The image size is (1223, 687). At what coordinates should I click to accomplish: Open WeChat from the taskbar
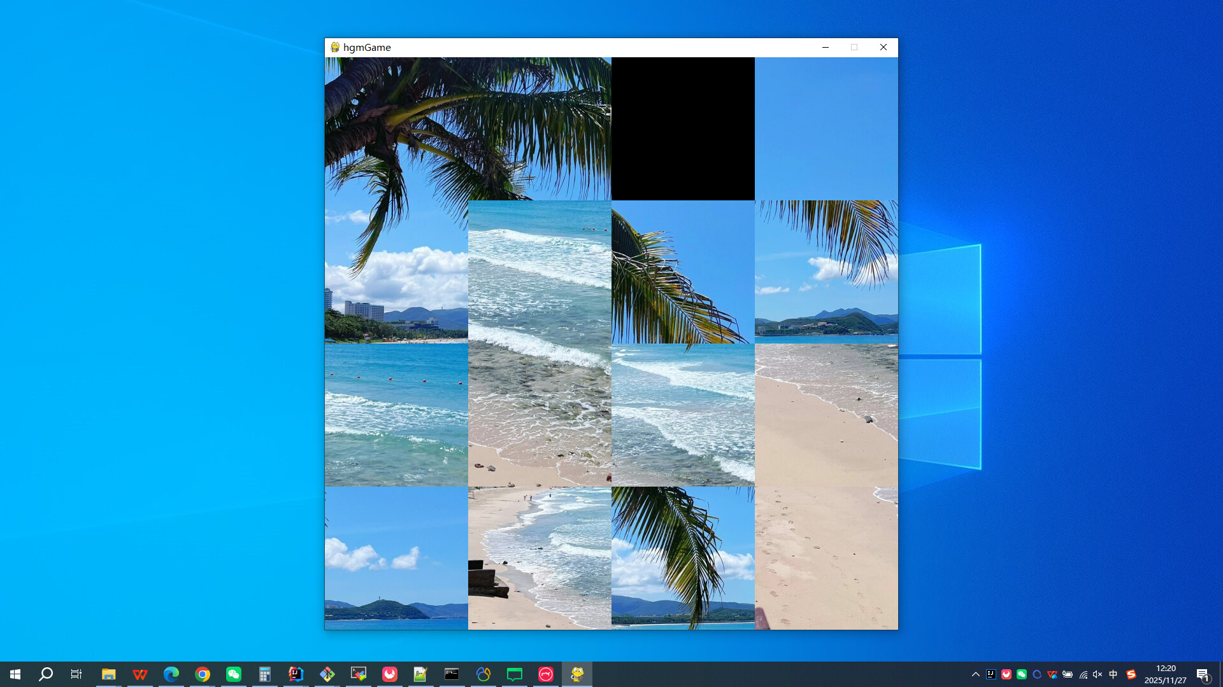click(234, 674)
